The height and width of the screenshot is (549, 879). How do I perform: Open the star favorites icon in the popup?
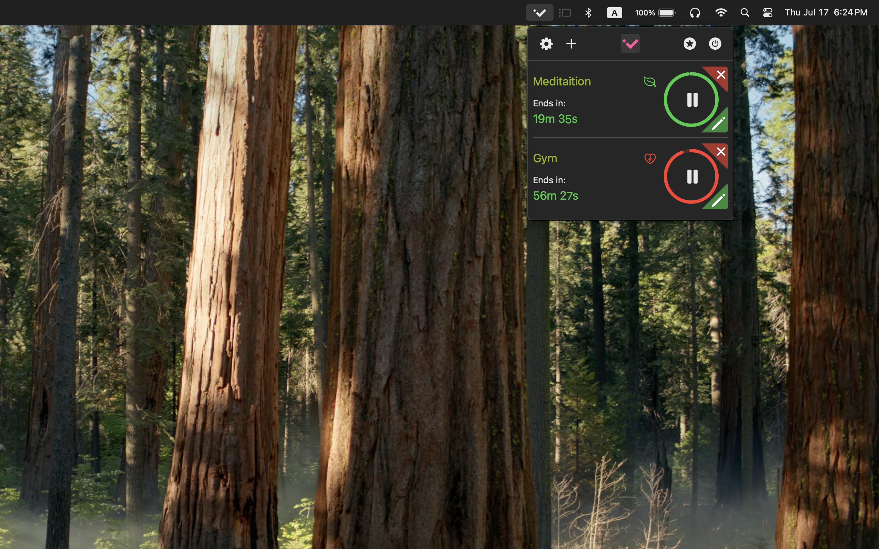[689, 44]
